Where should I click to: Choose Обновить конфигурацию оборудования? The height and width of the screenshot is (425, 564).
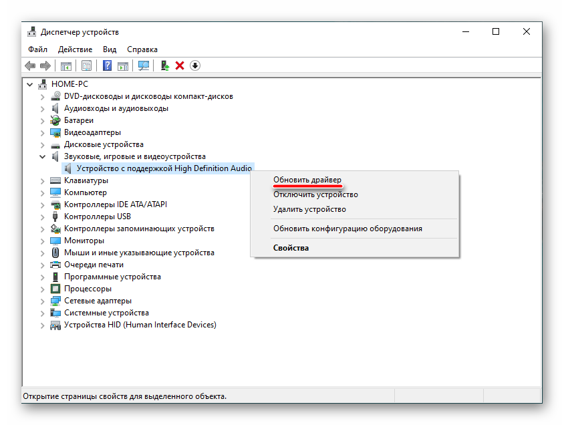354,229
